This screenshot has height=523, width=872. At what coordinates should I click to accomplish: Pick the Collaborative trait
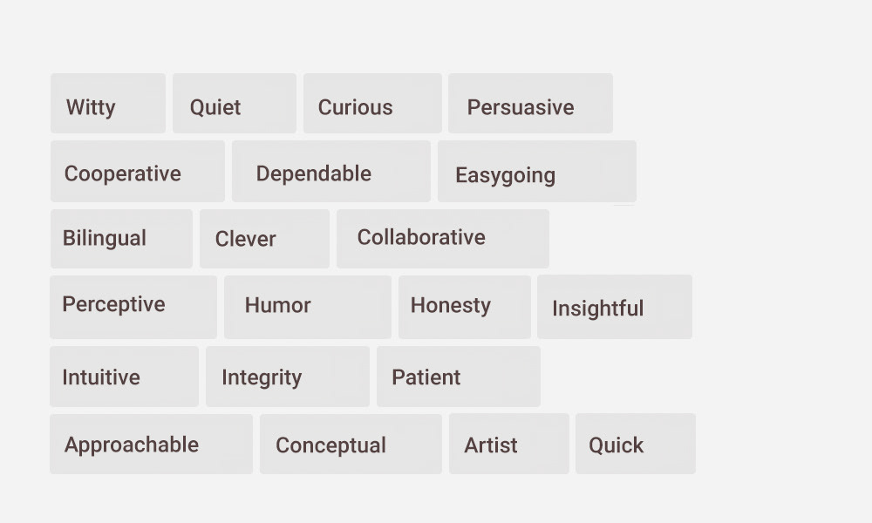(x=443, y=239)
